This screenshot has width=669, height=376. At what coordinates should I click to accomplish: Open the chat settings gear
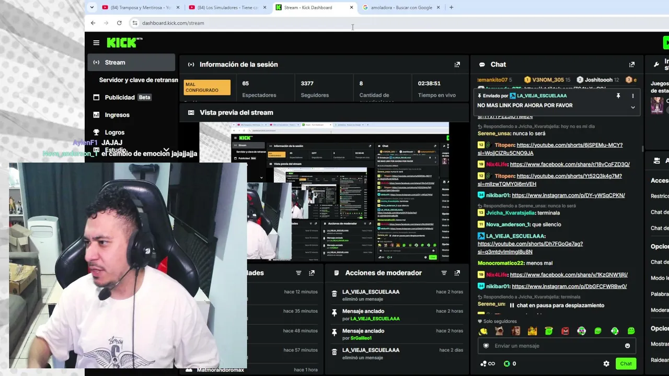(x=606, y=364)
